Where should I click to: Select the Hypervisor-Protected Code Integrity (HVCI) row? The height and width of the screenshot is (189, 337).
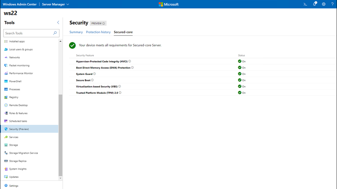click(x=203, y=61)
